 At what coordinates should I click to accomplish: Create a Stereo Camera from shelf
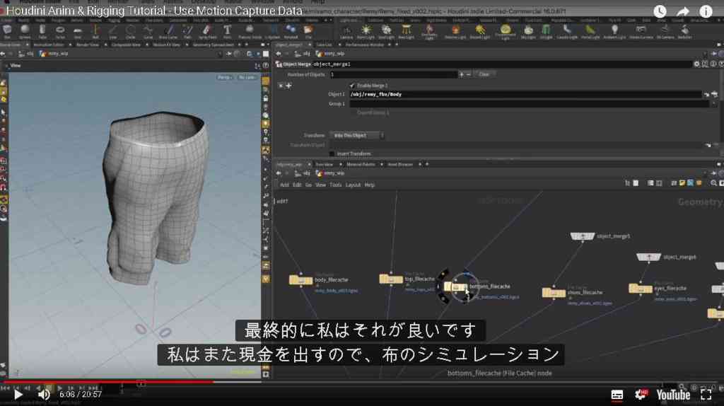point(641,31)
